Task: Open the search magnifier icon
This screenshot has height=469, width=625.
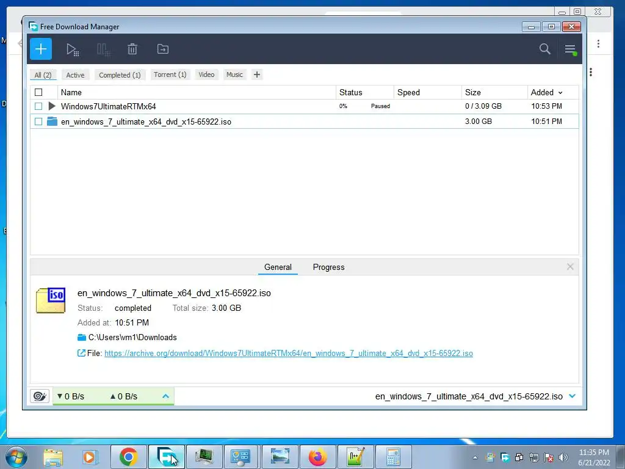Action: click(x=545, y=49)
